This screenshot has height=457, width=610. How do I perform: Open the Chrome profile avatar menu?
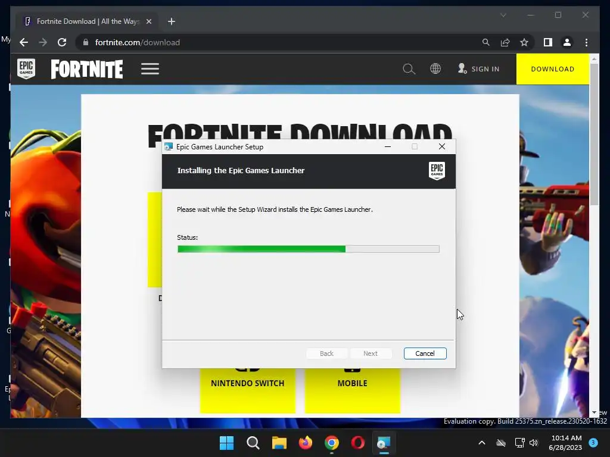(x=567, y=42)
